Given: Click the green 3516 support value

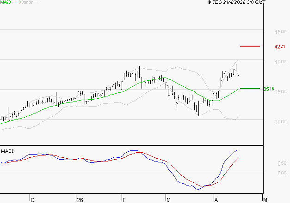Looking at the screenshot, I should tap(269, 89).
